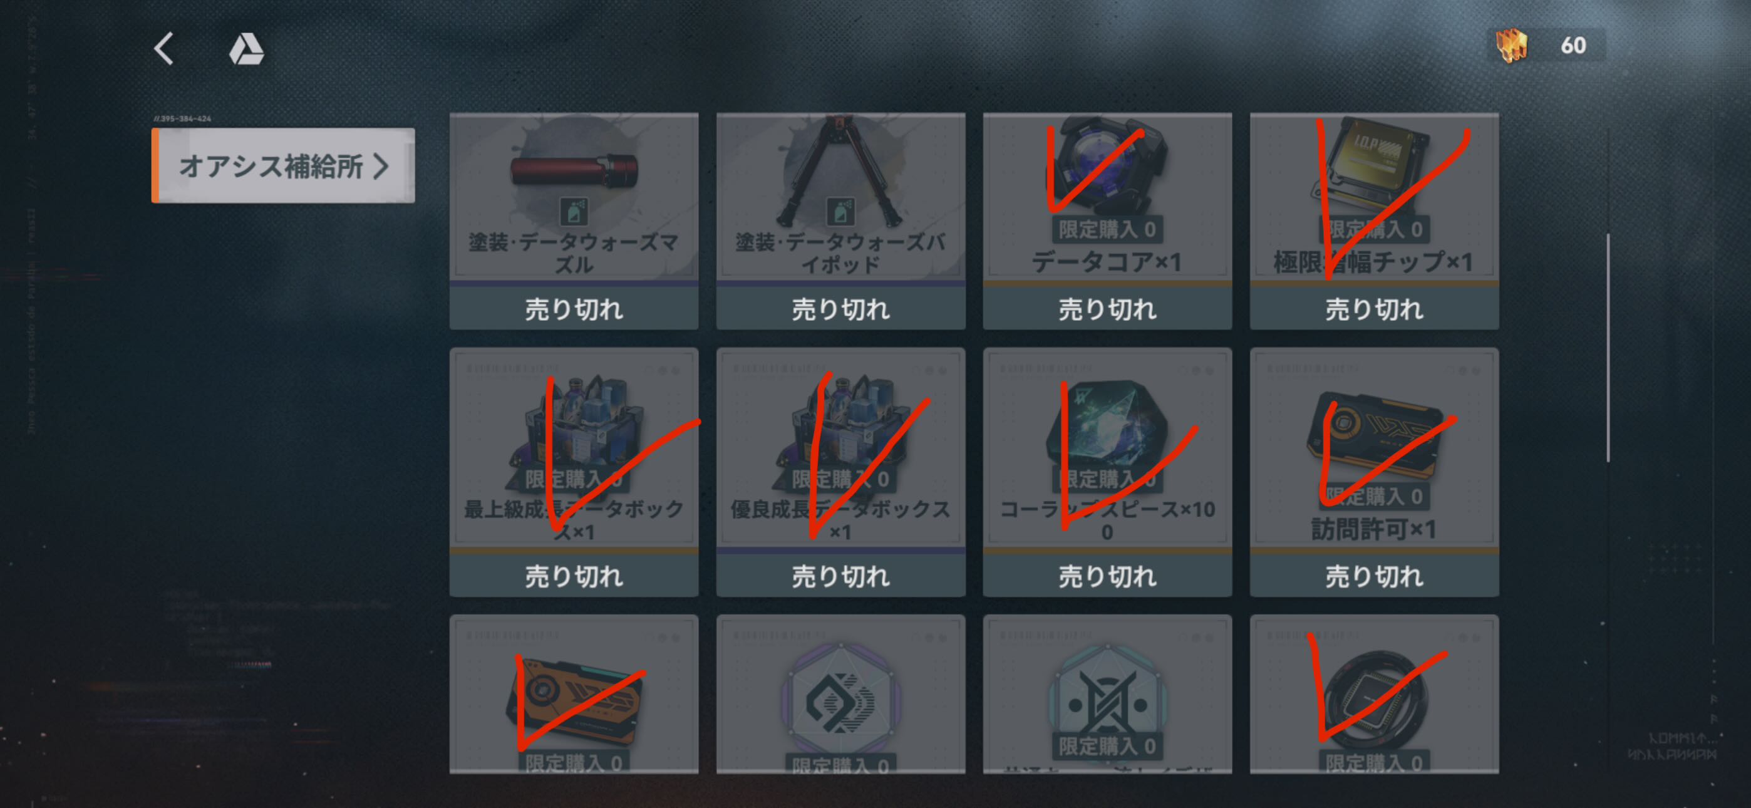This screenshot has width=1751, height=808.
Task: Tap the orange crystal currency icon
Action: [x=1511, y=46]
